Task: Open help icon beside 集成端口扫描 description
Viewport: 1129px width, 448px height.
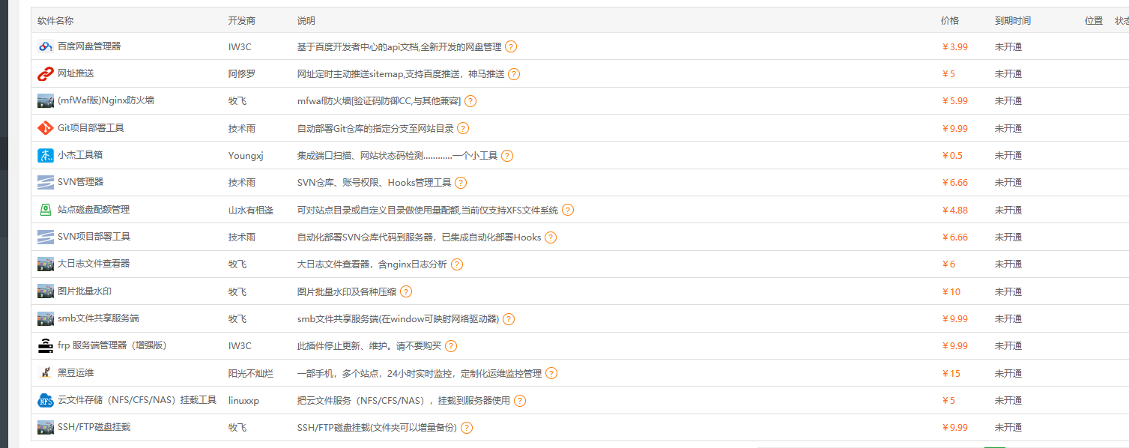Action: pyautogui.click(x=507, y=155)
